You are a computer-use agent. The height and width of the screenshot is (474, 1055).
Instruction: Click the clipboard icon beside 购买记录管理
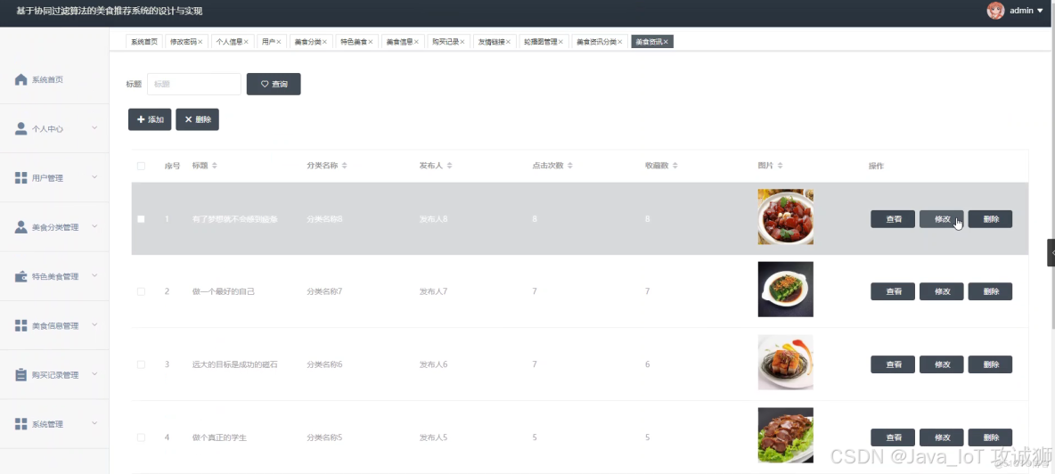pos(20,374)
